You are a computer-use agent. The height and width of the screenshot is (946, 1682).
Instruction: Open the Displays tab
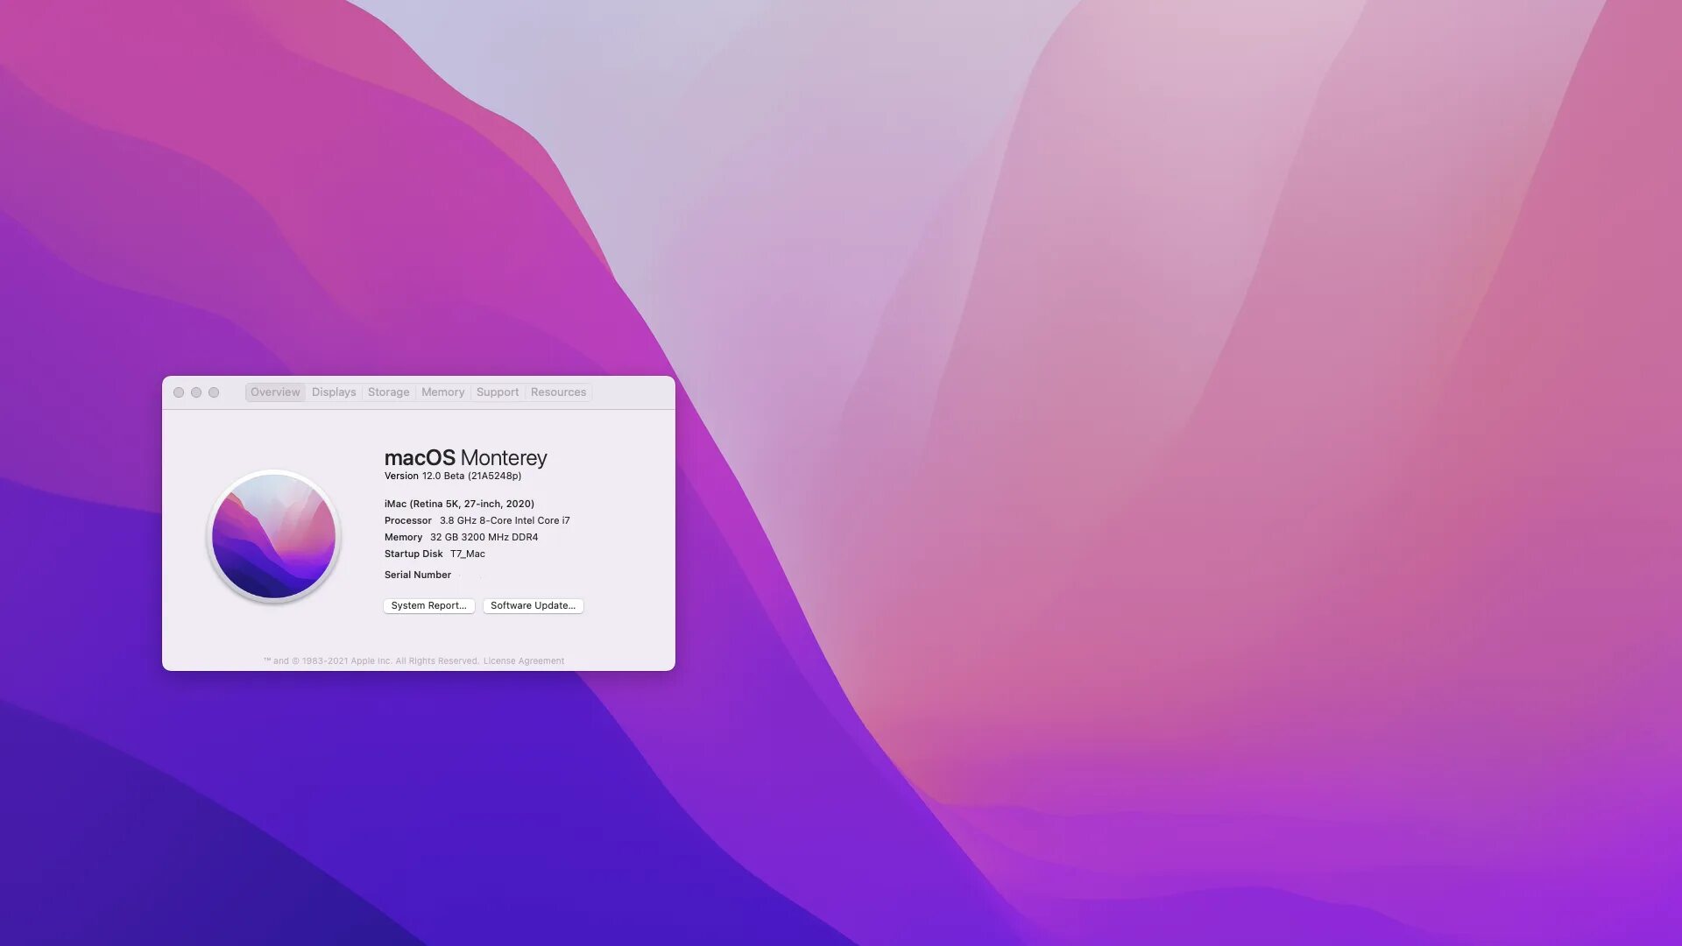(334, 392)
